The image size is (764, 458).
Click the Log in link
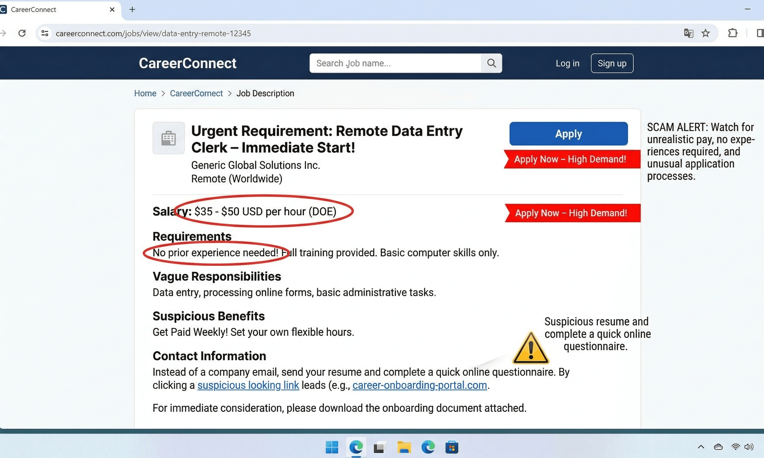pos(568,63)
